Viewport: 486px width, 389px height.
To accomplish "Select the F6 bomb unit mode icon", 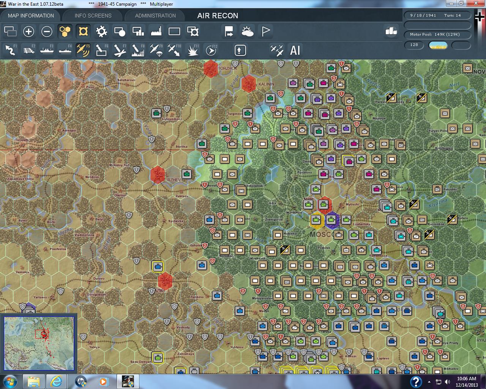I will pos(101,50).
